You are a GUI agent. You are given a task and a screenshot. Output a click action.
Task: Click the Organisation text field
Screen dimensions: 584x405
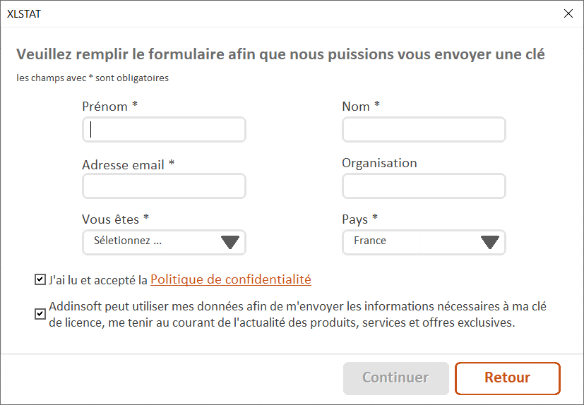tap(424, 186)
